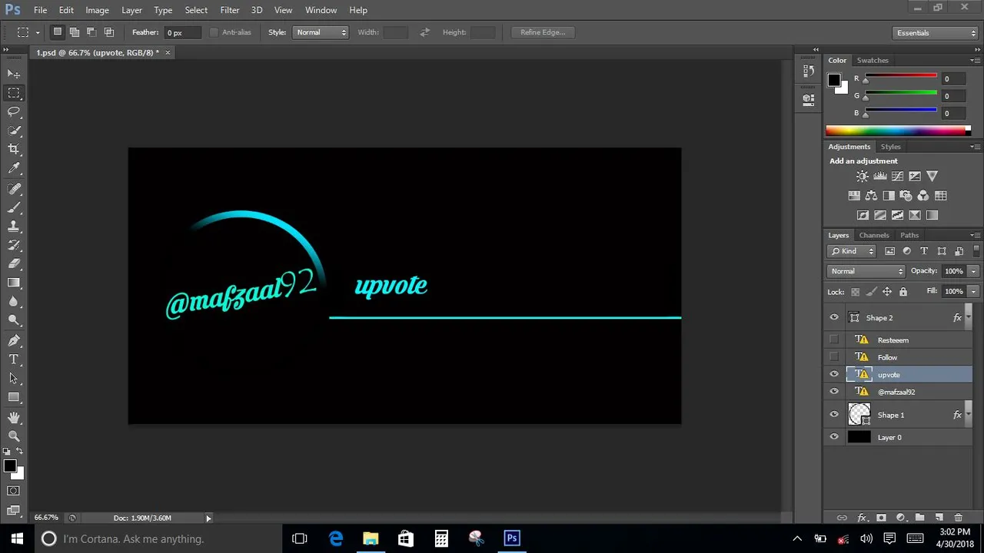Hide the Layer 0 background layer
Viewport: 984px width, 553px height.
point(834,437)
